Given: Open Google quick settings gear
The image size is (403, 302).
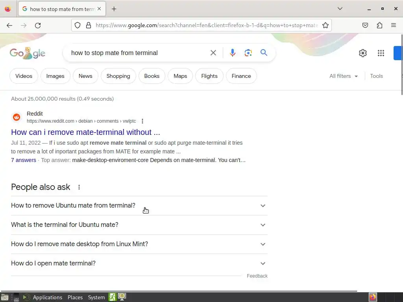Looking at the screenshot, I should pos(362,53).
